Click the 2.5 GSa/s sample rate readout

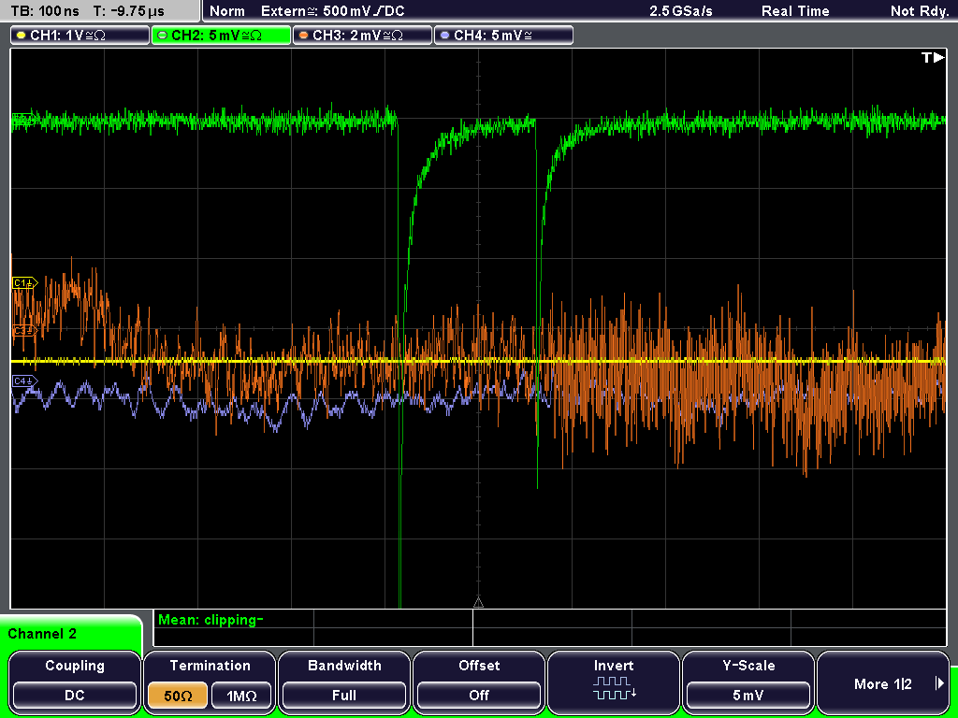(x=681, y=11)
